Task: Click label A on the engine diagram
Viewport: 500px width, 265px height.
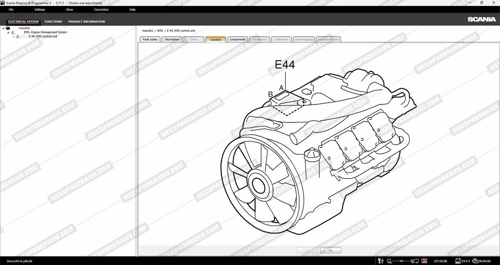Action: click(281, 88)
